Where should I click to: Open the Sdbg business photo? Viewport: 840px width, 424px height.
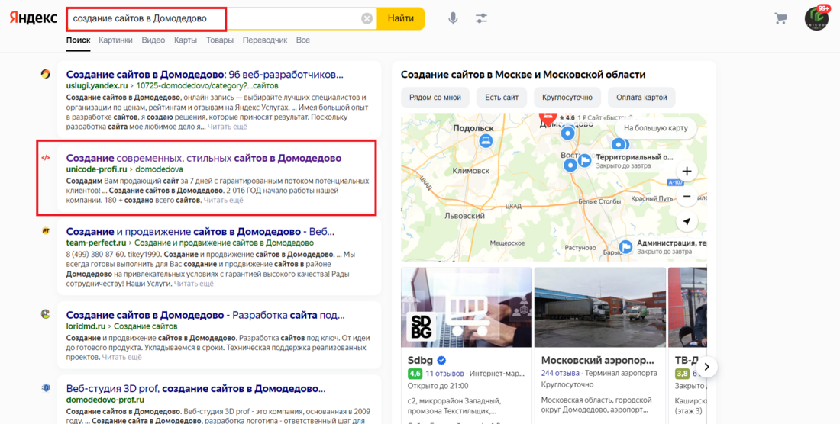tap(467, 307)
